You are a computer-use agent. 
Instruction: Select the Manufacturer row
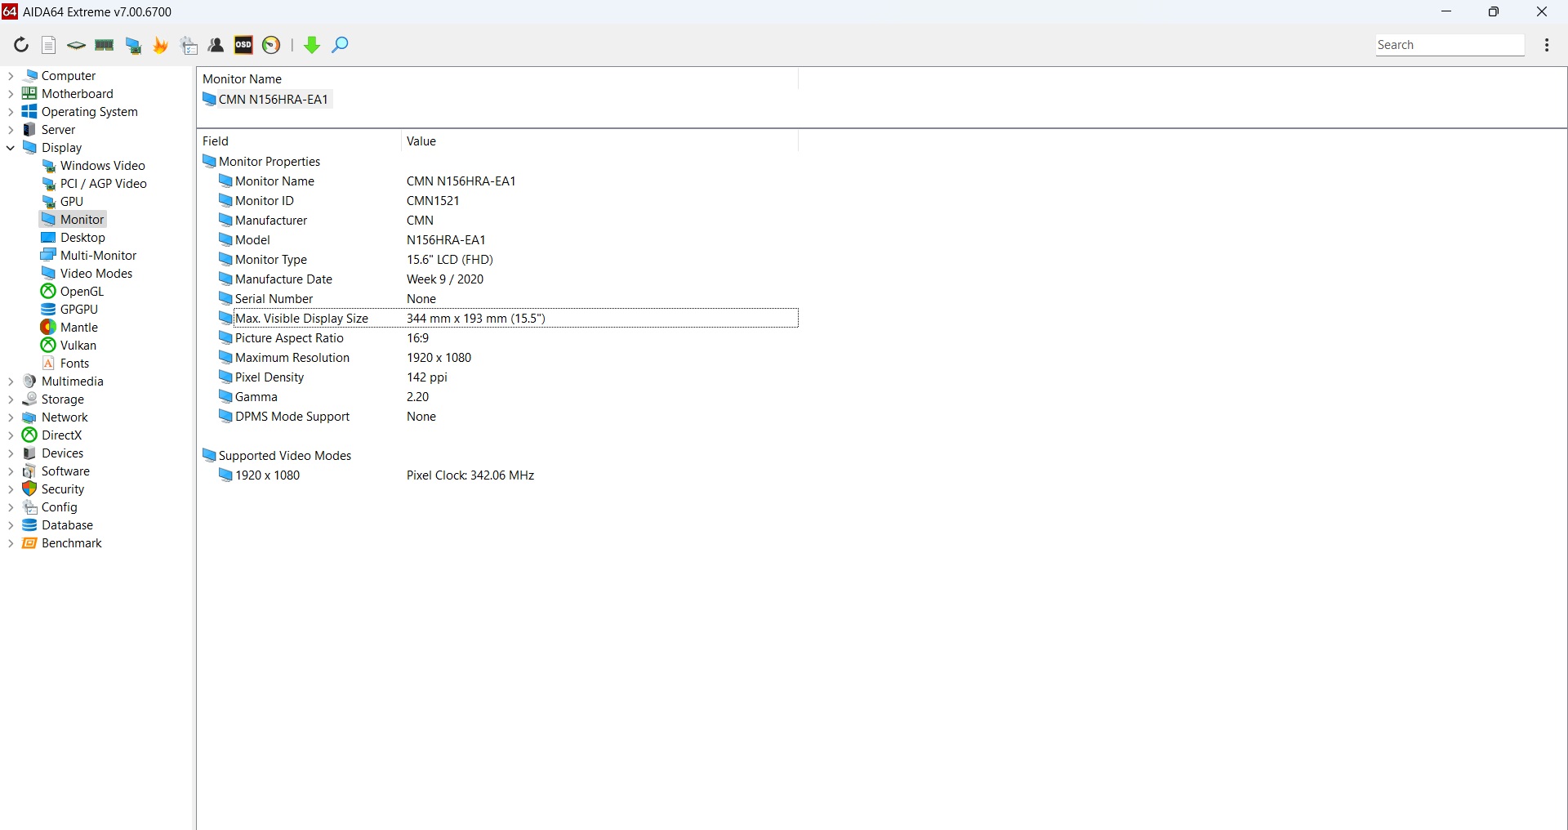500,221
